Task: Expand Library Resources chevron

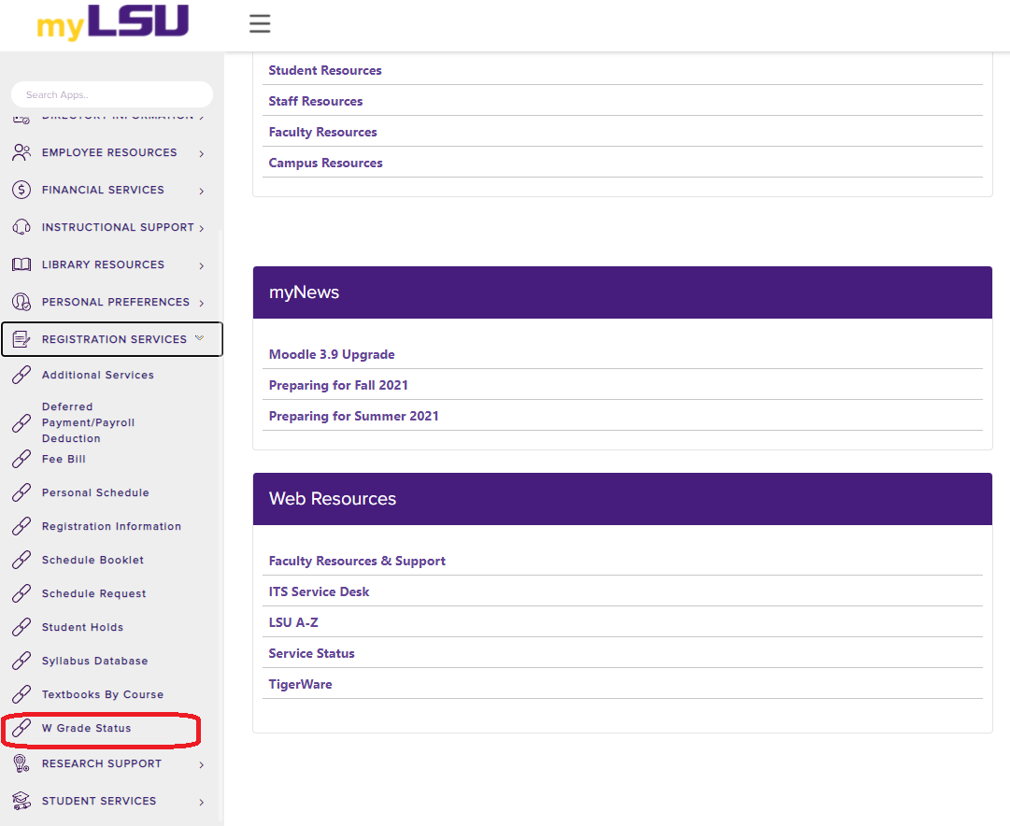Action: pyautogui.click(x=202, y=265)
